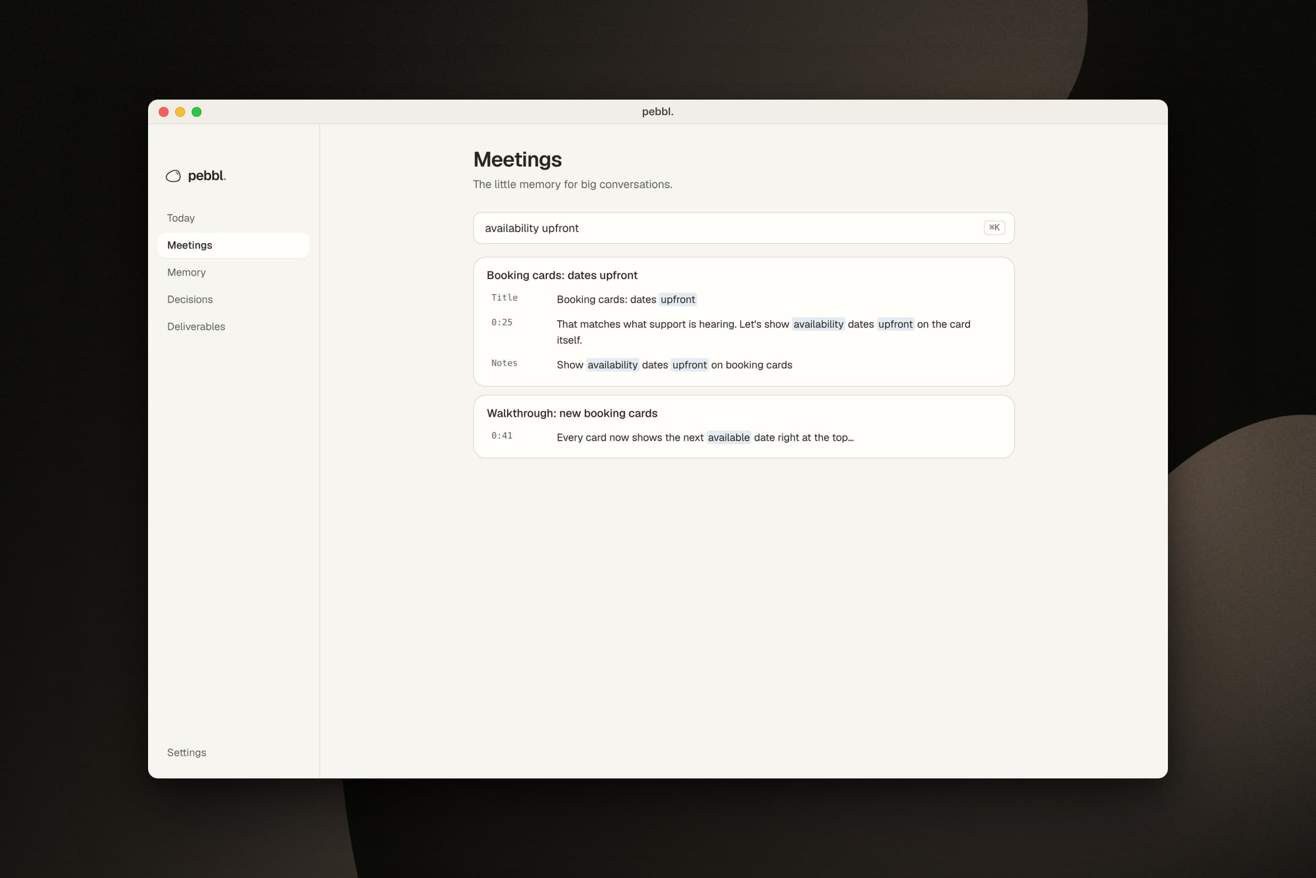Click the 'Notes' row label
This screenshot has width=1316, height=878.
pyautogui.click(x=504, y=364)
